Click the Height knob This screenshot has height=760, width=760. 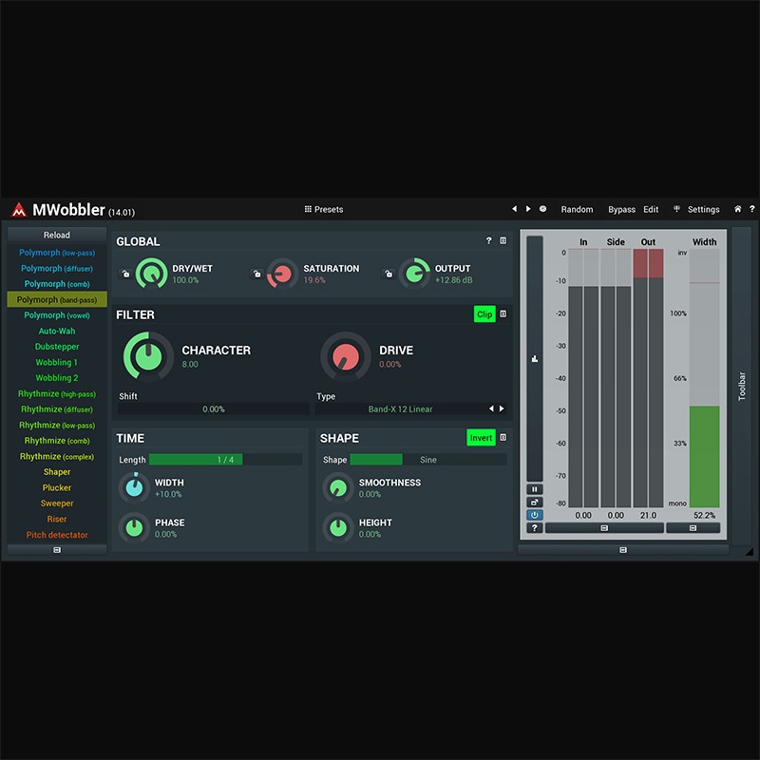338,528
